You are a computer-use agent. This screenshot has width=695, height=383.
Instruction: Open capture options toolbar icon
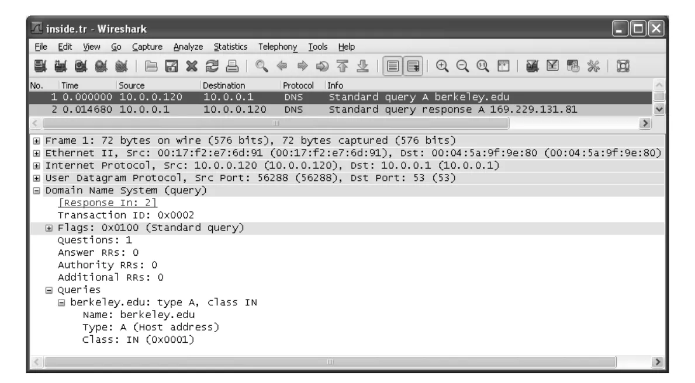click(61, 66)
